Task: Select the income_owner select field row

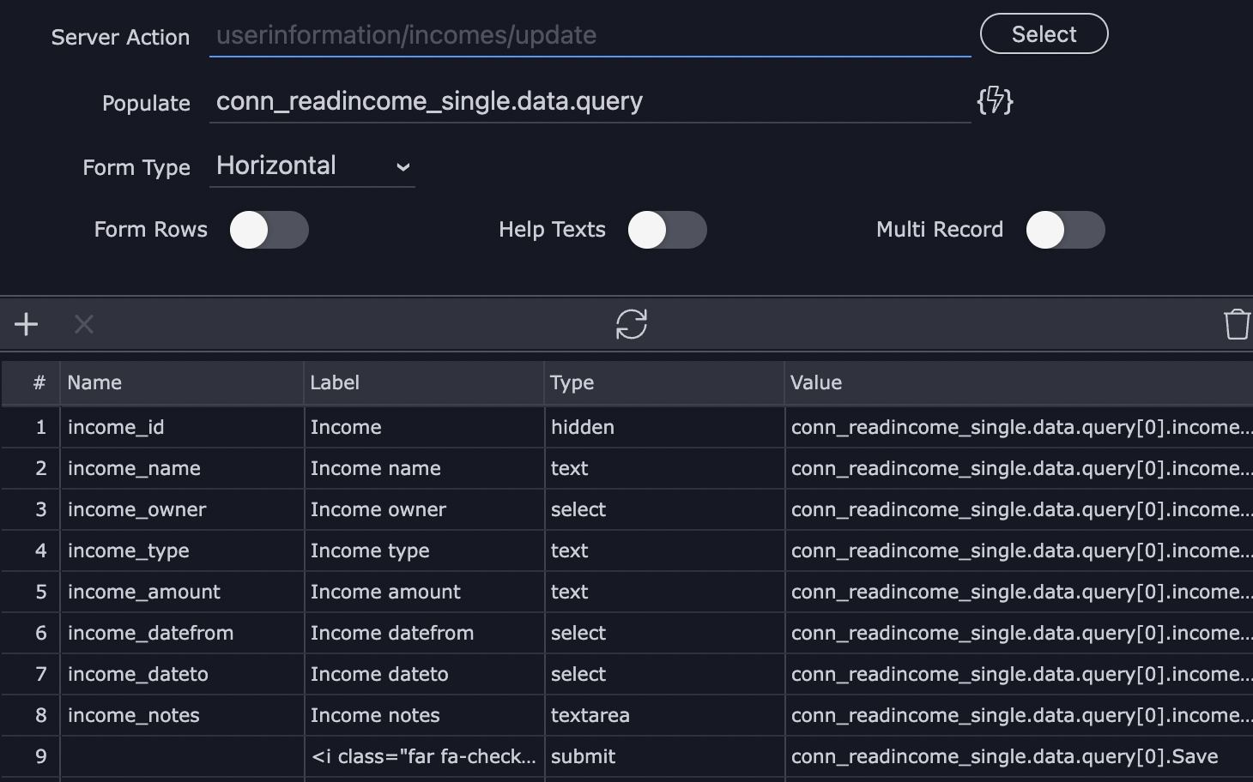Action: (x=181, y=509)
